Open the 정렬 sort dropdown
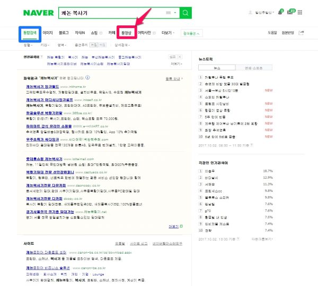This screenshot has width=318, height=286. pos(28,45)
